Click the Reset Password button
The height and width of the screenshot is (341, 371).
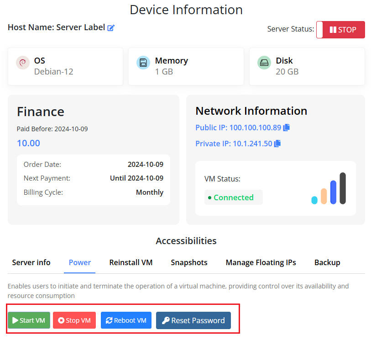click(193, 320)
